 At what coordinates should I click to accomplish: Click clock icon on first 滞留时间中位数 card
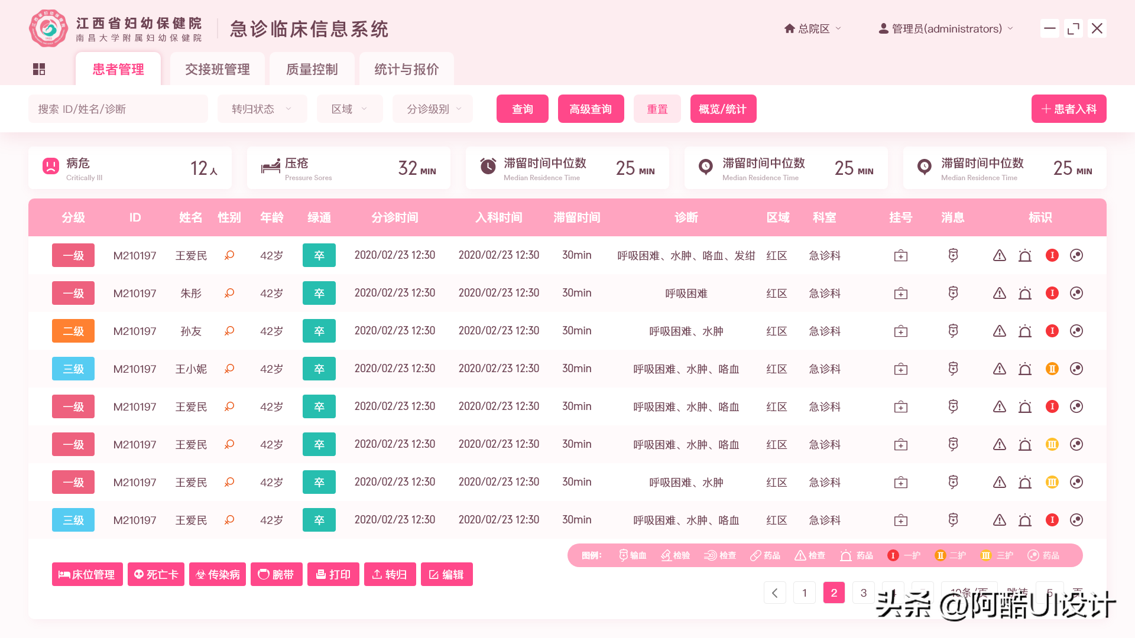click(488, 167)
